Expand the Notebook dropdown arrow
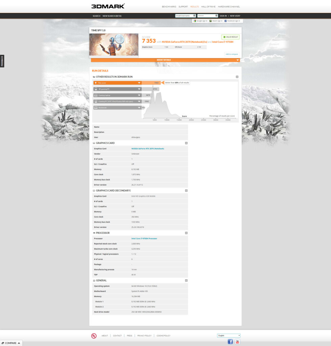 point(139,108)
